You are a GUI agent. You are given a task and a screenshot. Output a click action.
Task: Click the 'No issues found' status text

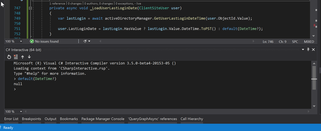47,41
